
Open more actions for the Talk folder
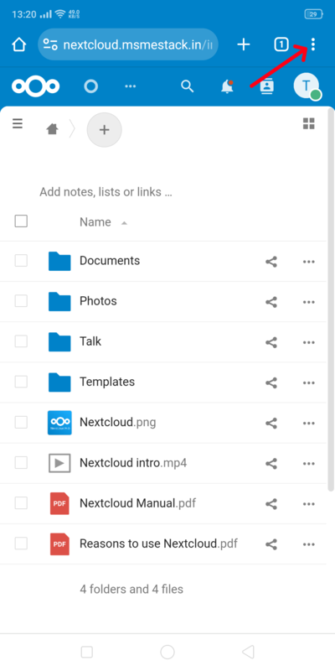[308, 342]
